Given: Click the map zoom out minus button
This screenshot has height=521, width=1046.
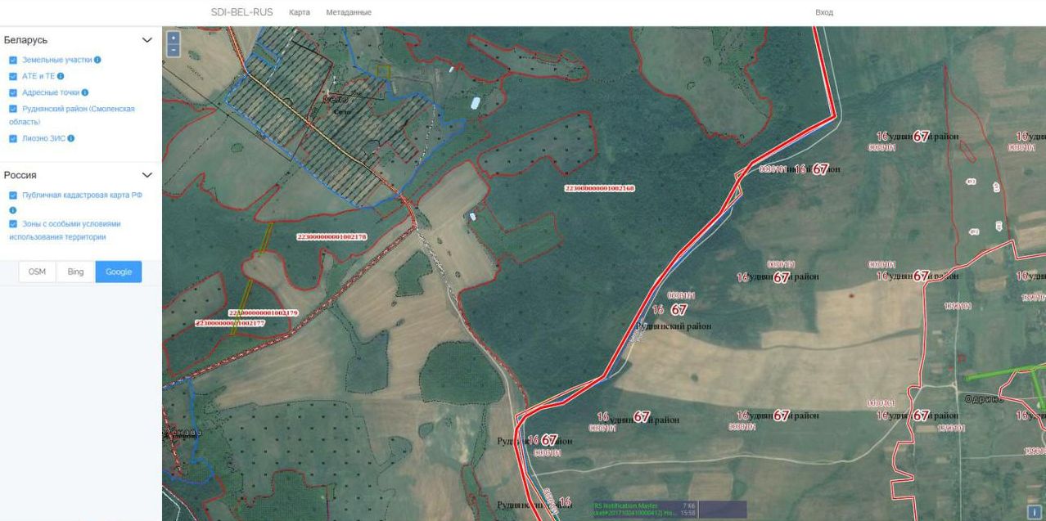Looking at the screenshot, I should (x=173, y=50).
